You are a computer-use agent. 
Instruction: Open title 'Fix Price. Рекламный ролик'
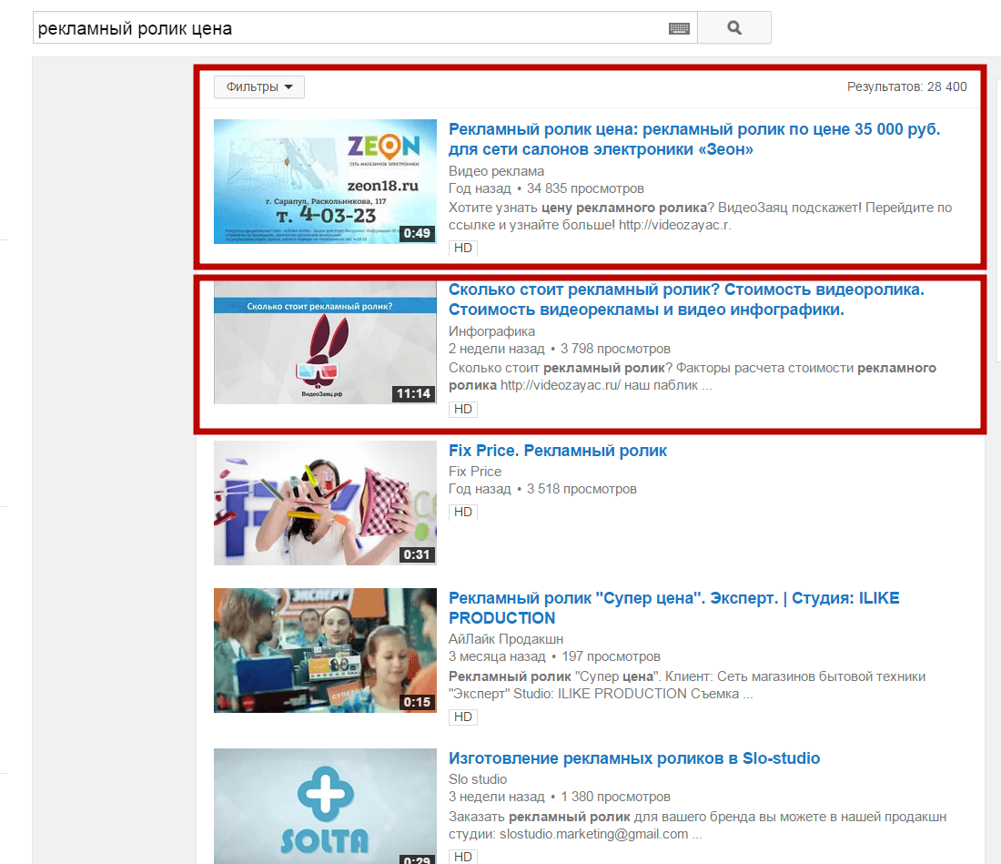click(x=557, y=451)
